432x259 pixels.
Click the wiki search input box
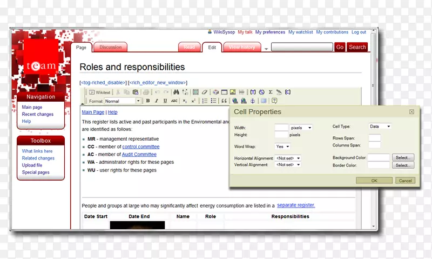pyautogui.click(x=302, y=47)
